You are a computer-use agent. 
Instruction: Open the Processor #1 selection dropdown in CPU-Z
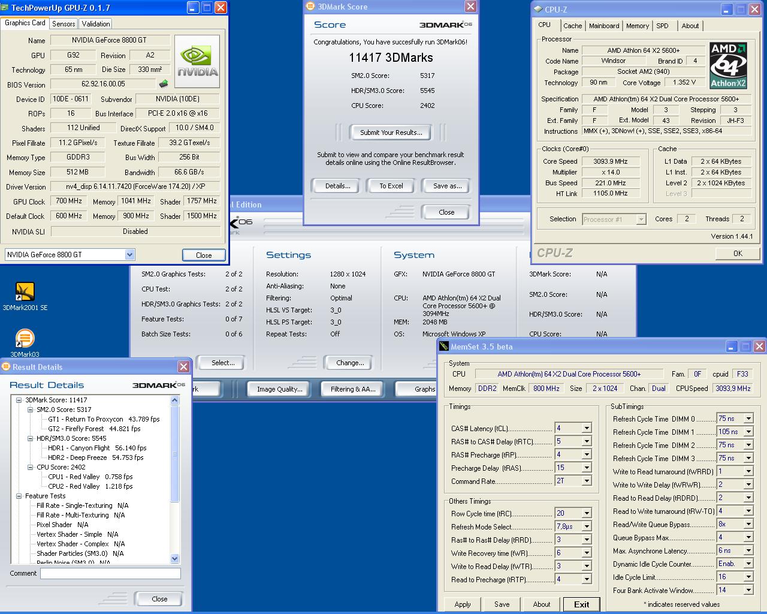[x=641, y=219]
